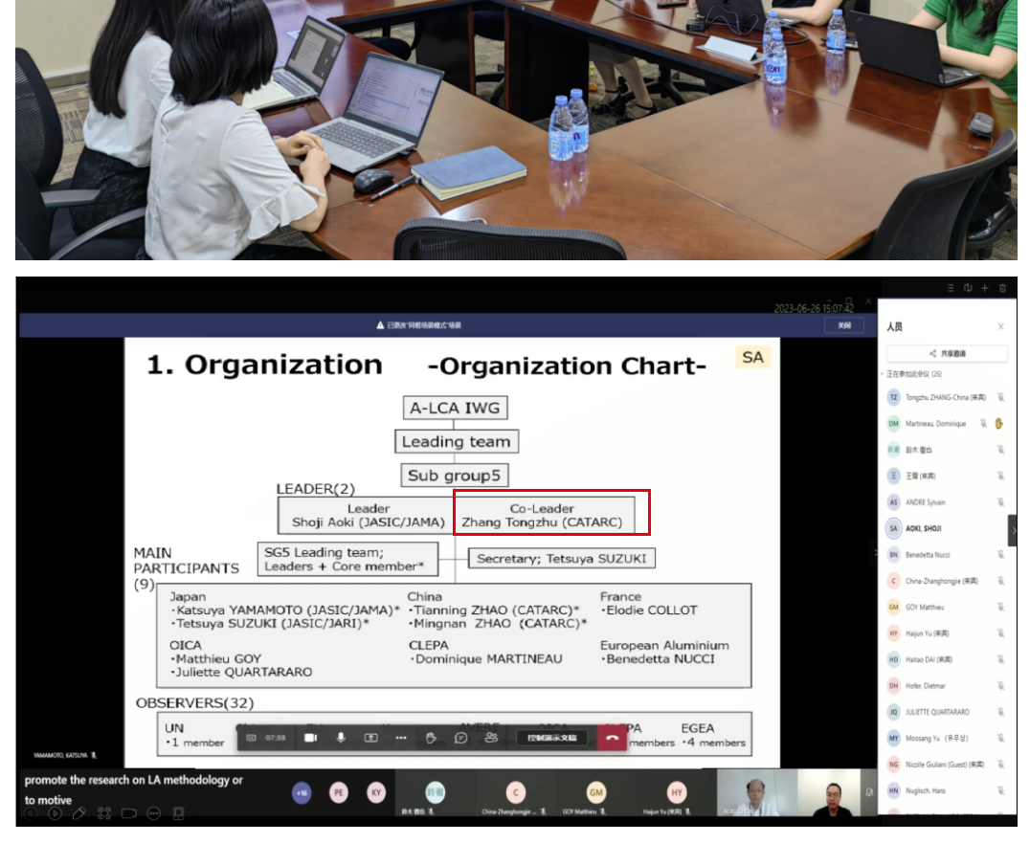1030x843 pixels.
Task: Toggle the participants panel icon
Action: click(491, 738)
